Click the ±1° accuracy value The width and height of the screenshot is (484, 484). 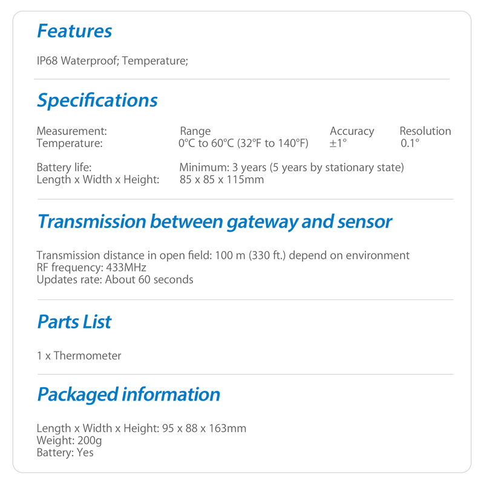coord(338,143)
